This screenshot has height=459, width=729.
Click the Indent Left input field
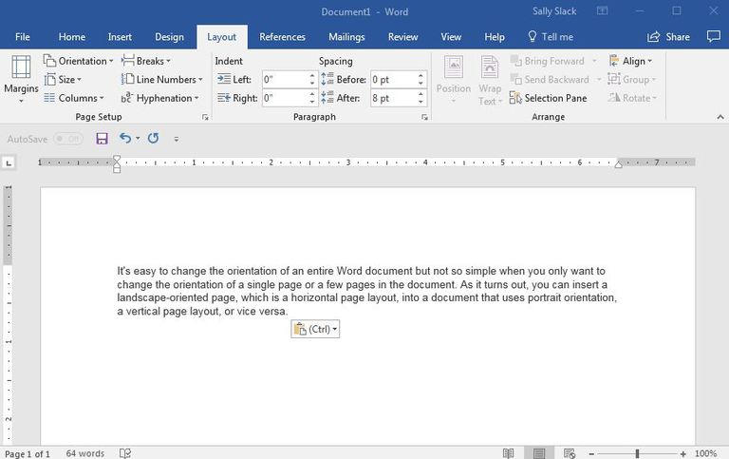click(x=285, y=80)
